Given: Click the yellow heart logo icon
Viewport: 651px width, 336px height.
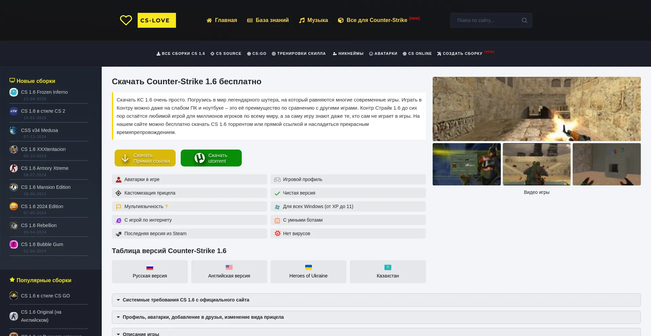Looking at the screenshot, I should (126, 20).
